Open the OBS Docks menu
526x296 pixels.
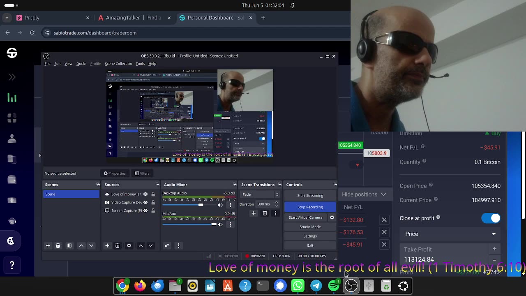pos(81,64)
